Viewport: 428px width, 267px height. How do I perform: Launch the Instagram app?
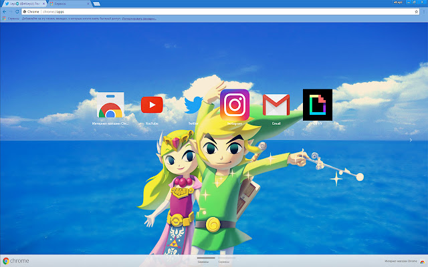[235, 105]
